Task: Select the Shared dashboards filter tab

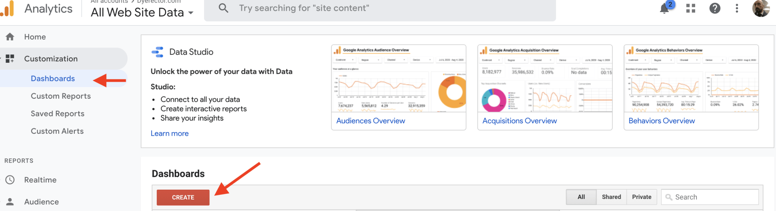Action: pos(612,197)
